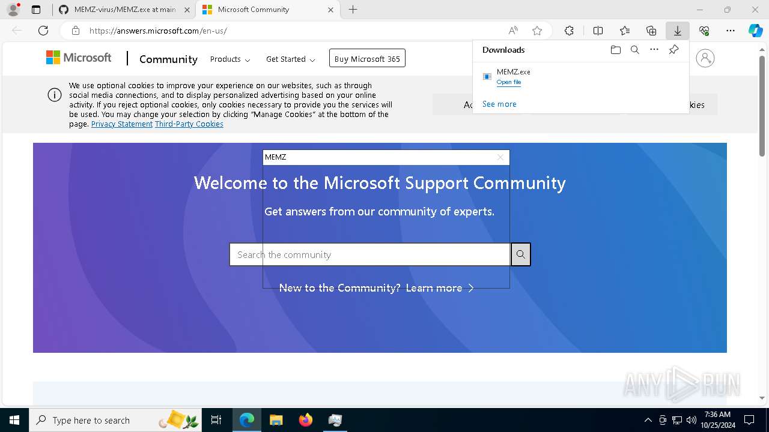
Task: Search downloads with magnifier icon
Action: (634, 50)
